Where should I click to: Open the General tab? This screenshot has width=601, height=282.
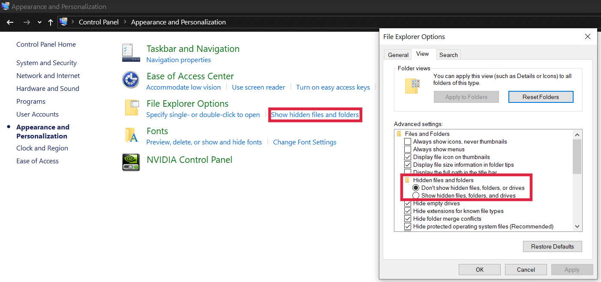(x=397, y=54)
